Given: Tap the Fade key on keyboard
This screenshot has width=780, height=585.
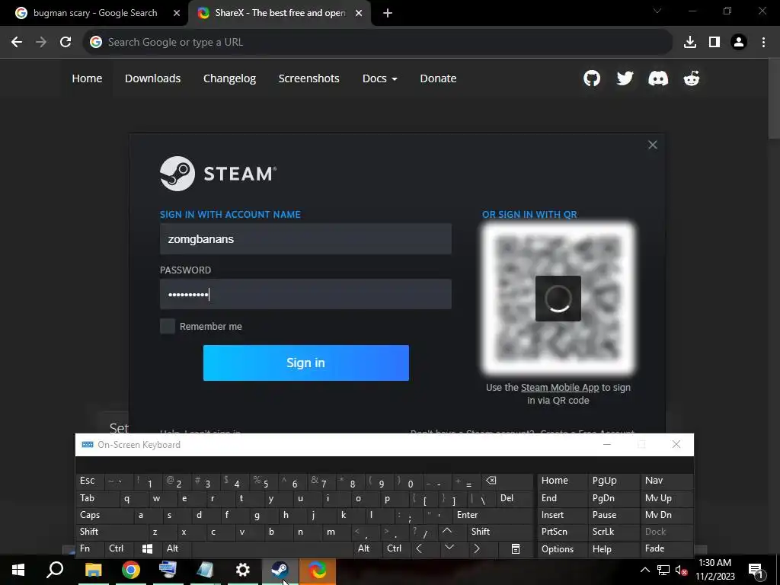Looking at the screenshot, I should [x=666, y=548].
